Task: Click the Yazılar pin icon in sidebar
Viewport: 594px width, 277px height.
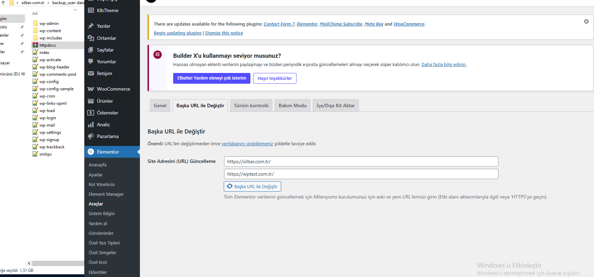Action: pos(91,26)
